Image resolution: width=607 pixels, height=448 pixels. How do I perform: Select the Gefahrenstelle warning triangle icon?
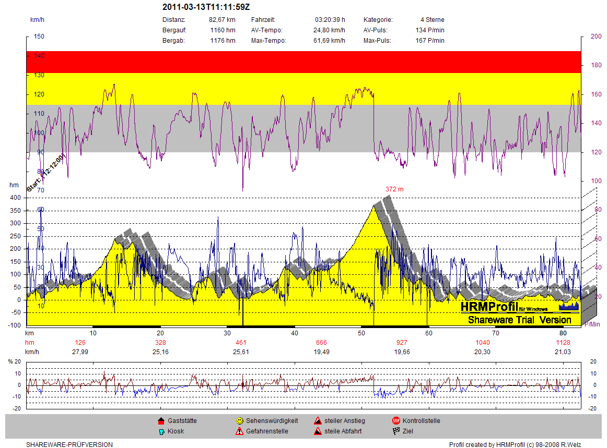(x=239, y=431)
